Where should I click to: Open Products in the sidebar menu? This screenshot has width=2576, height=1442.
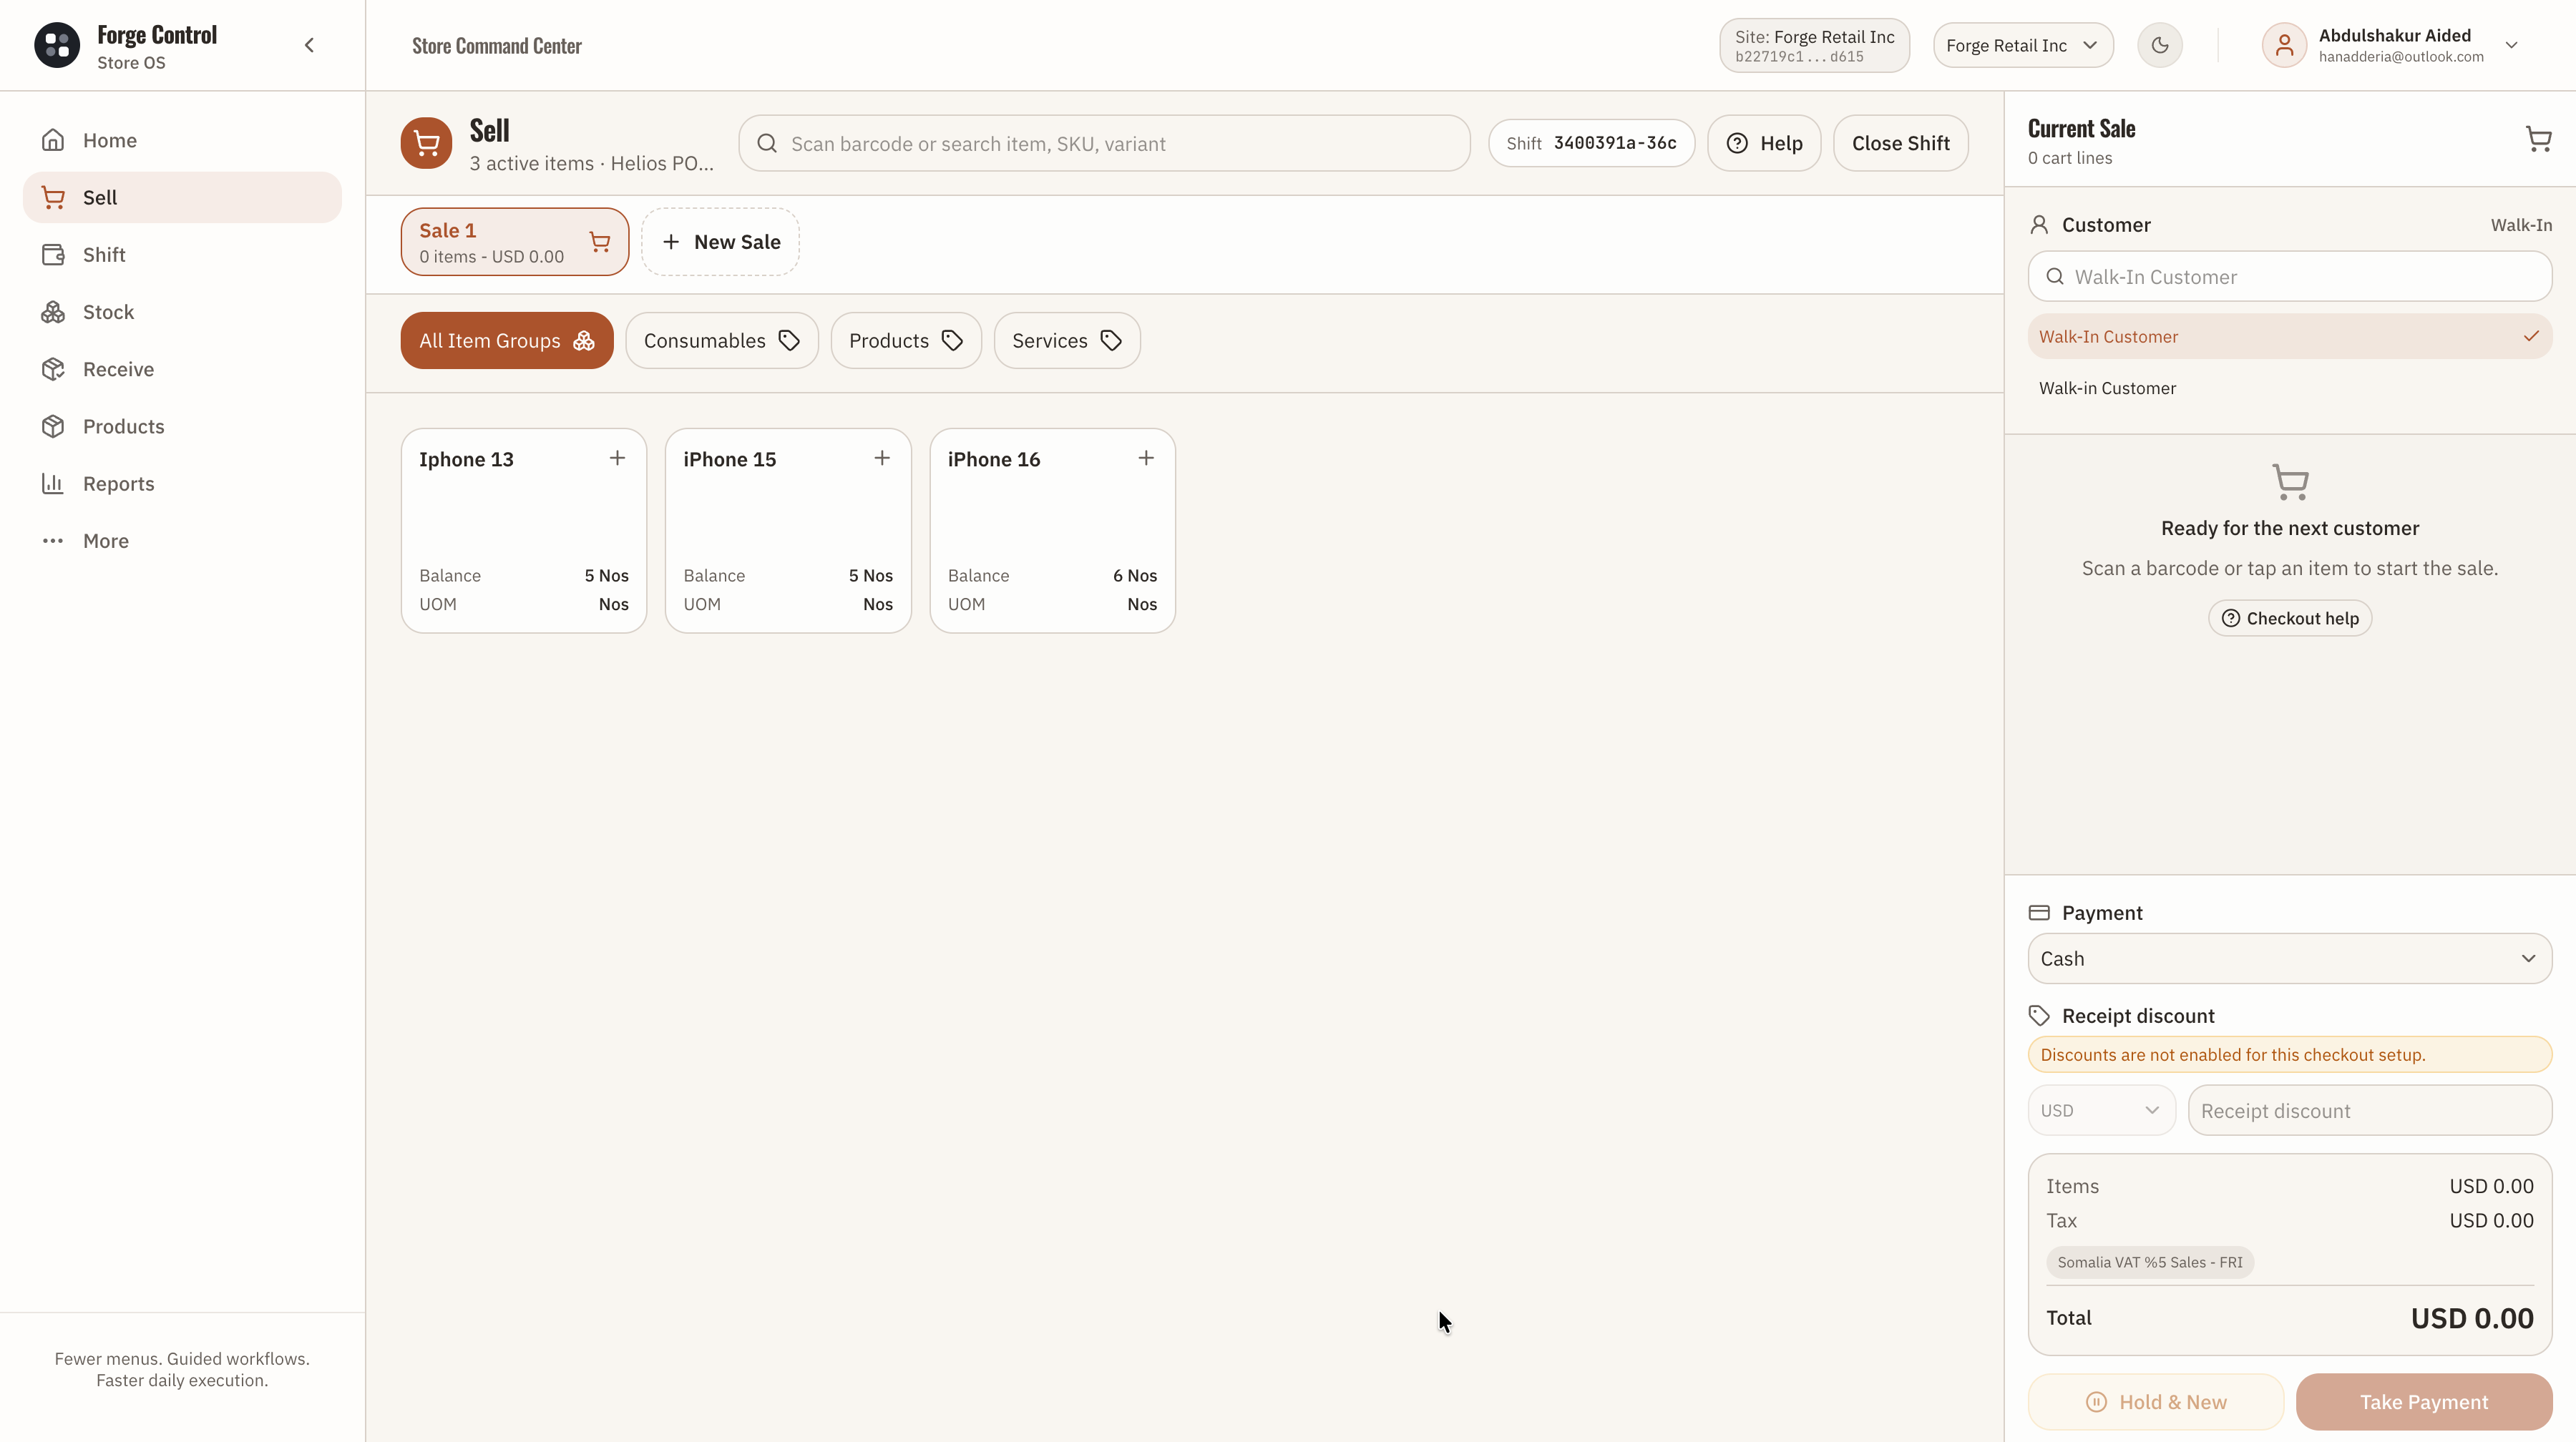(182, 426)
